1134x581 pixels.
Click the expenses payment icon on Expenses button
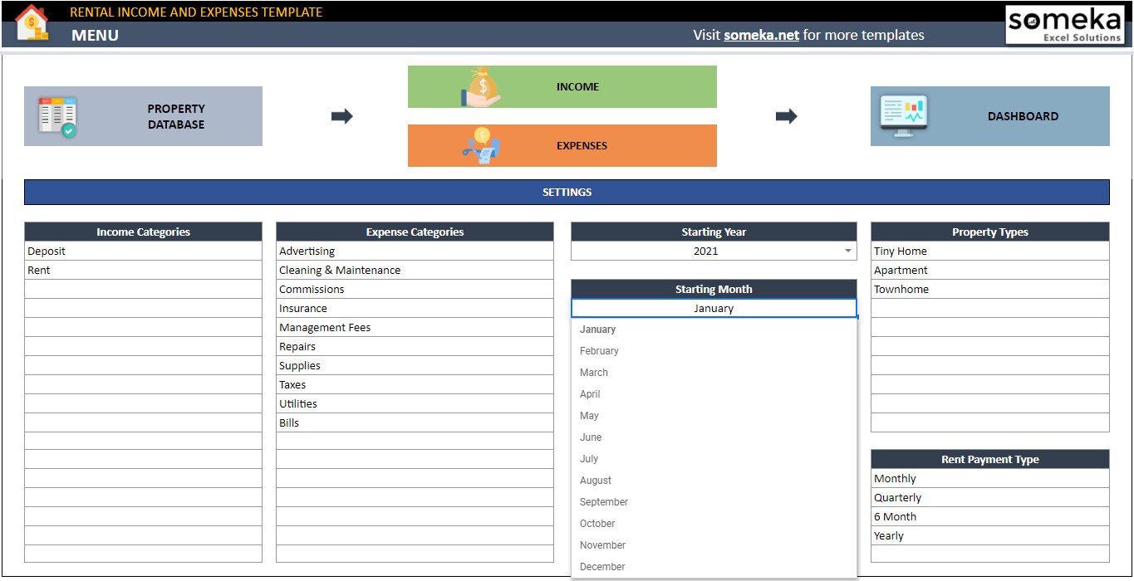[x=480, y=145]
